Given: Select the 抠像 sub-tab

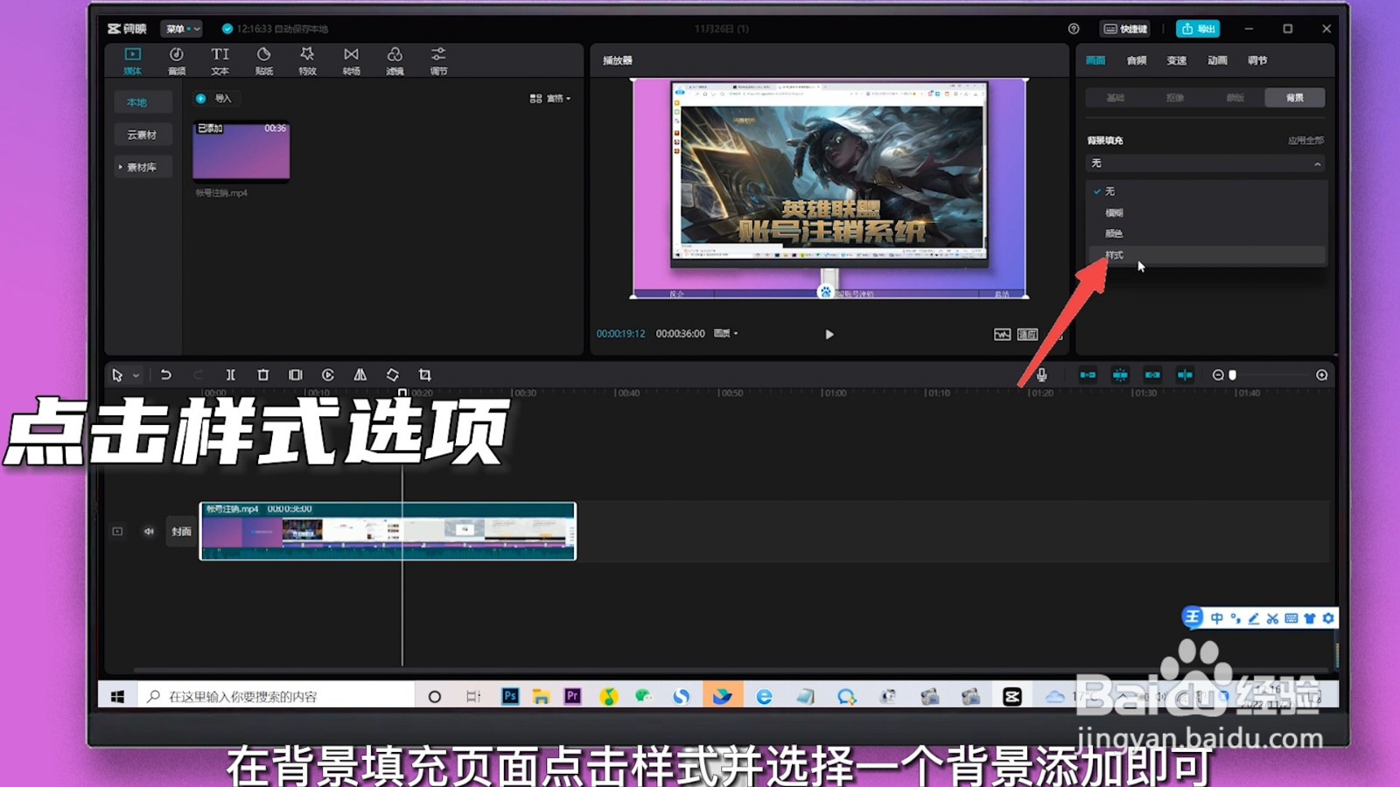Looking at the screenshot, I should pos(1175,97).
